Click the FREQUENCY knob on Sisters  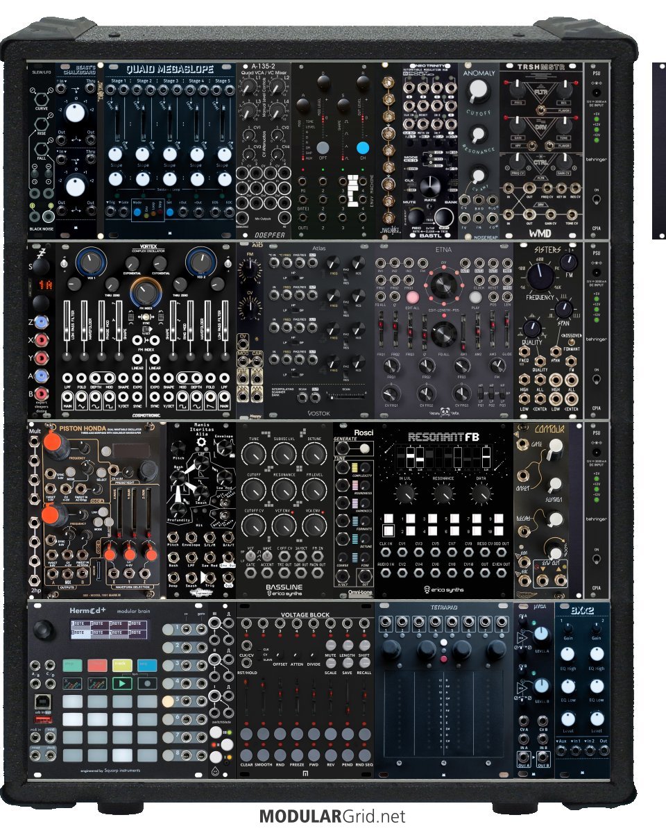[540, 276]
